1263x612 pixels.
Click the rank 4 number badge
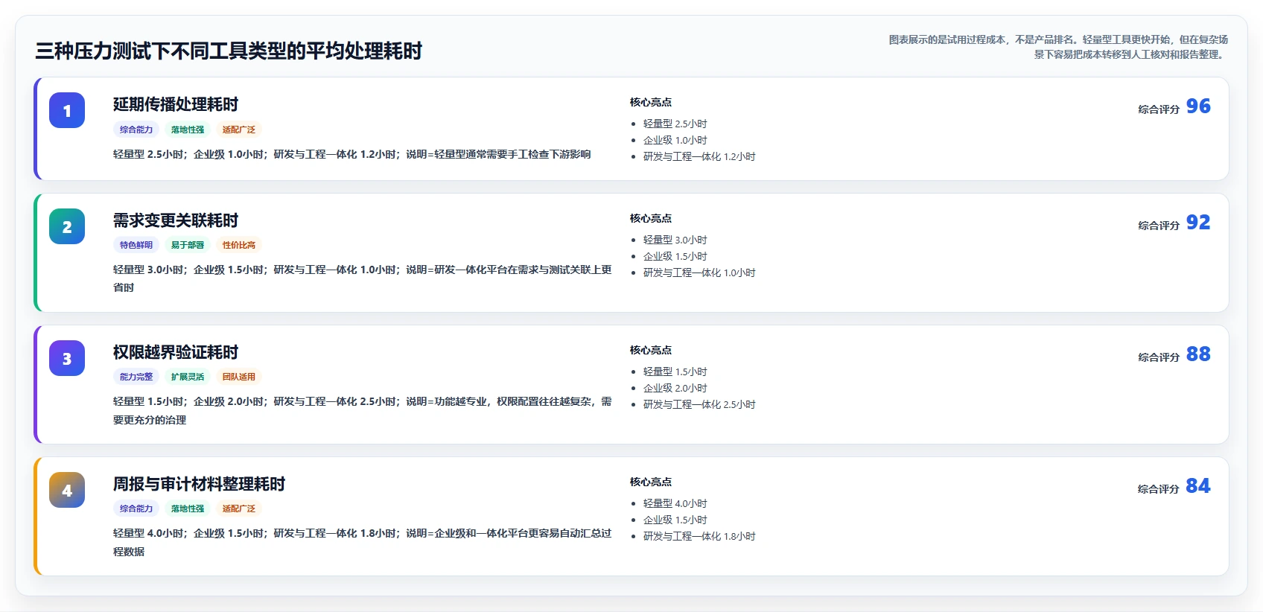point(67,490)
